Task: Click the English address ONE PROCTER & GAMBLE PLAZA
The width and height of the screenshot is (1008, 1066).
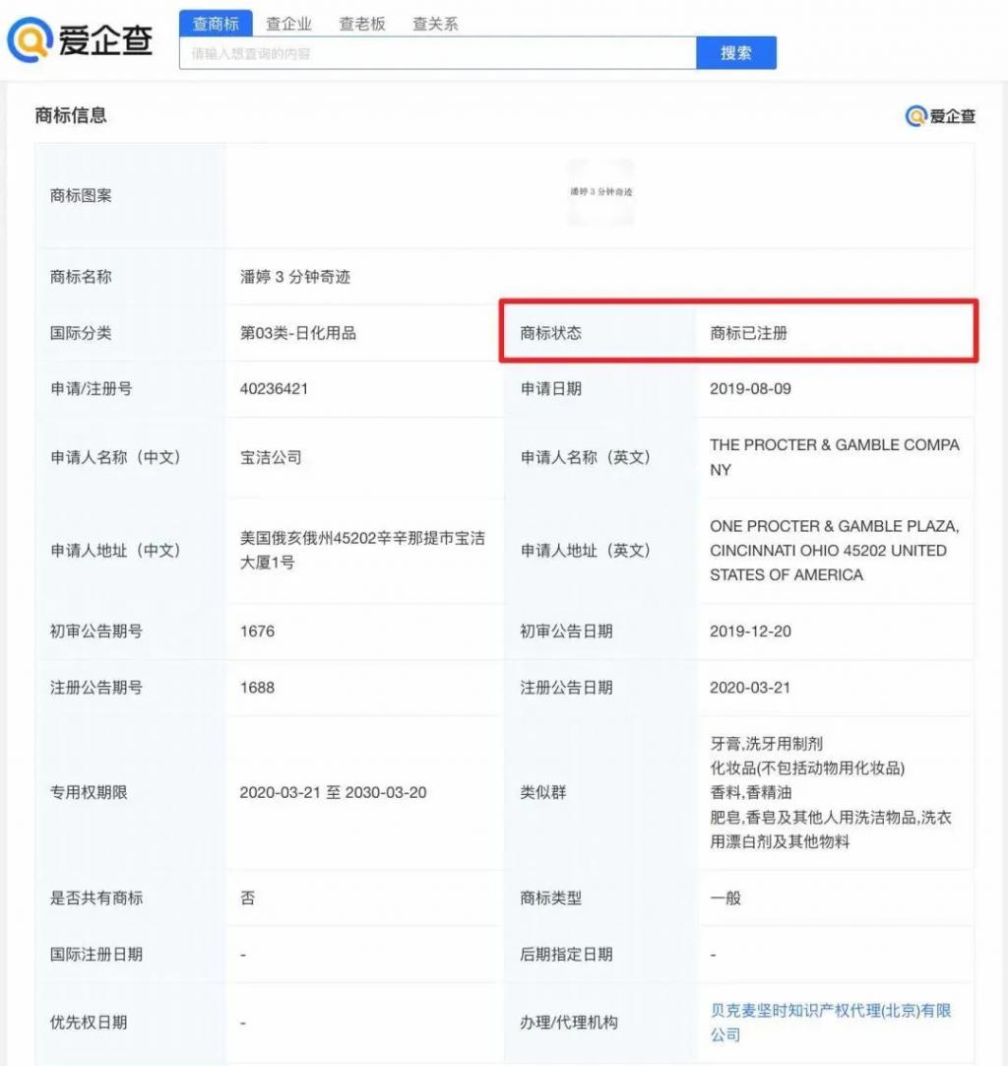Action: pyautogui.click(x=834, y=550)
